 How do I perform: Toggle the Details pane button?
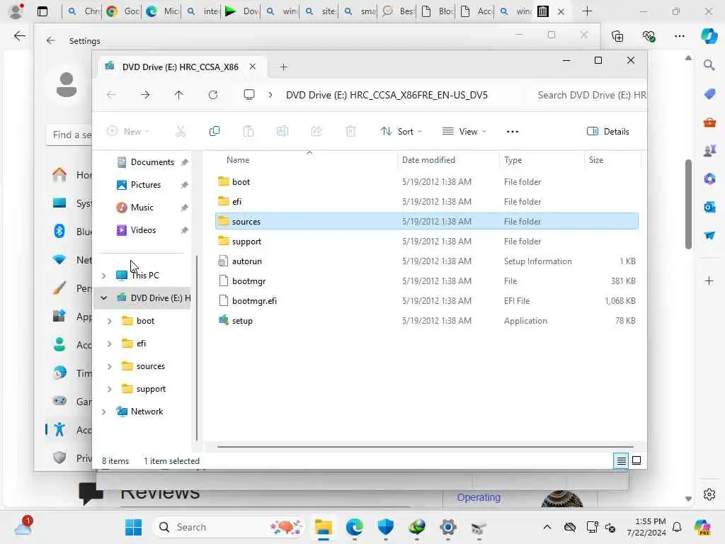tap(608, 132)
